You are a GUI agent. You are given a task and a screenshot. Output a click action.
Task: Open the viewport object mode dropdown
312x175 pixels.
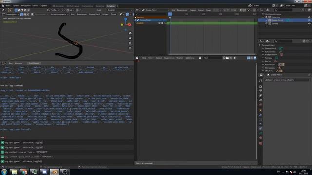(x=11, y=14)
